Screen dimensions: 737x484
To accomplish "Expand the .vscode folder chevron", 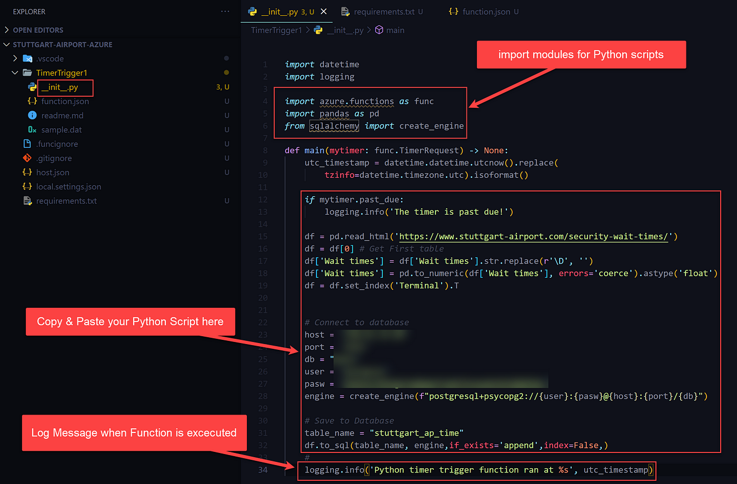I will click(x=15, y=58).
